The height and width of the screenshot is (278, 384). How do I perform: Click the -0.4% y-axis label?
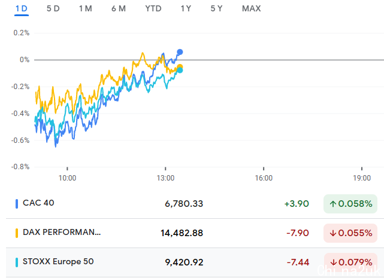click(20, 114)
